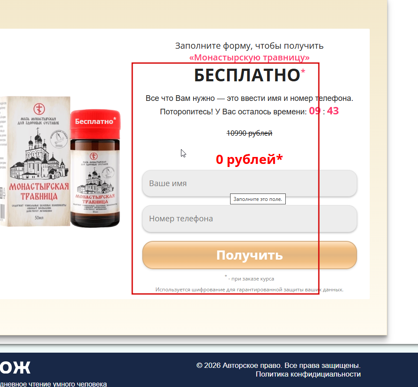Click the Монастырская травница box image
This screenshot has height=387, width=418.
[x=35, y=161]
